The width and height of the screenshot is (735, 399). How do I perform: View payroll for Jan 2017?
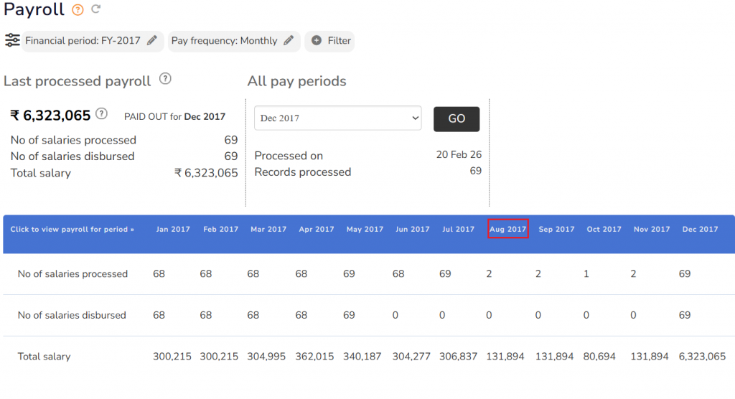tap(173, 230)
